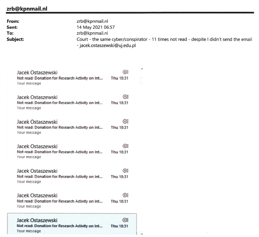Viewport: 259px width, 237px height.
Task: Click the To address zrb@kpnmail.nl
Action: coord(92,33)
